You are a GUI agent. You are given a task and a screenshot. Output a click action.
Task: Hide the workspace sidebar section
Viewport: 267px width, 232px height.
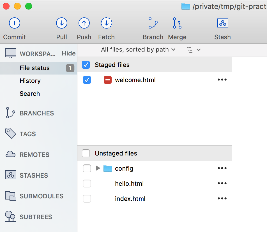tap(69, 53)
